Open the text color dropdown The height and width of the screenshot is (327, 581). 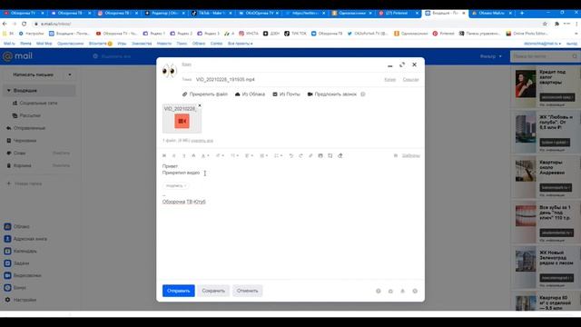click(x=205, y=155)
